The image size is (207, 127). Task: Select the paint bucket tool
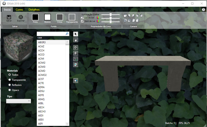coord(76,80)
